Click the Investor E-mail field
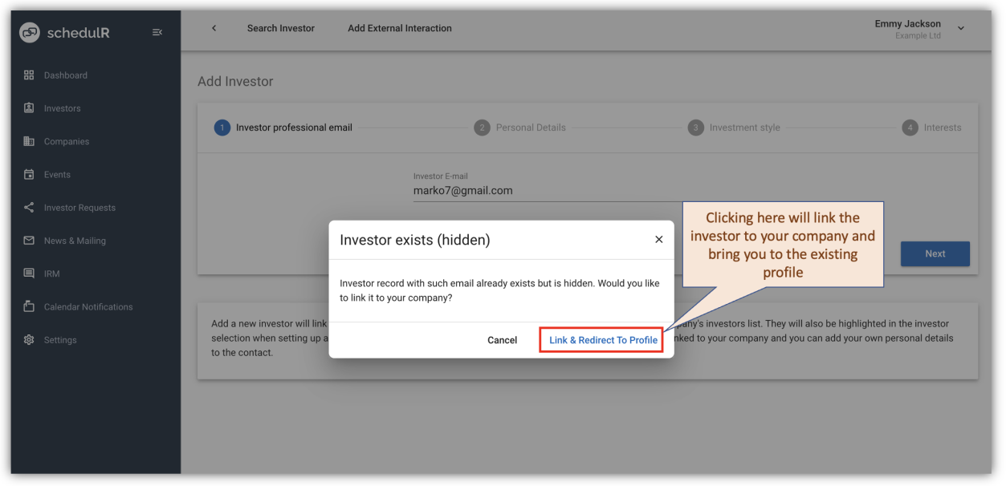 (498, 190)
